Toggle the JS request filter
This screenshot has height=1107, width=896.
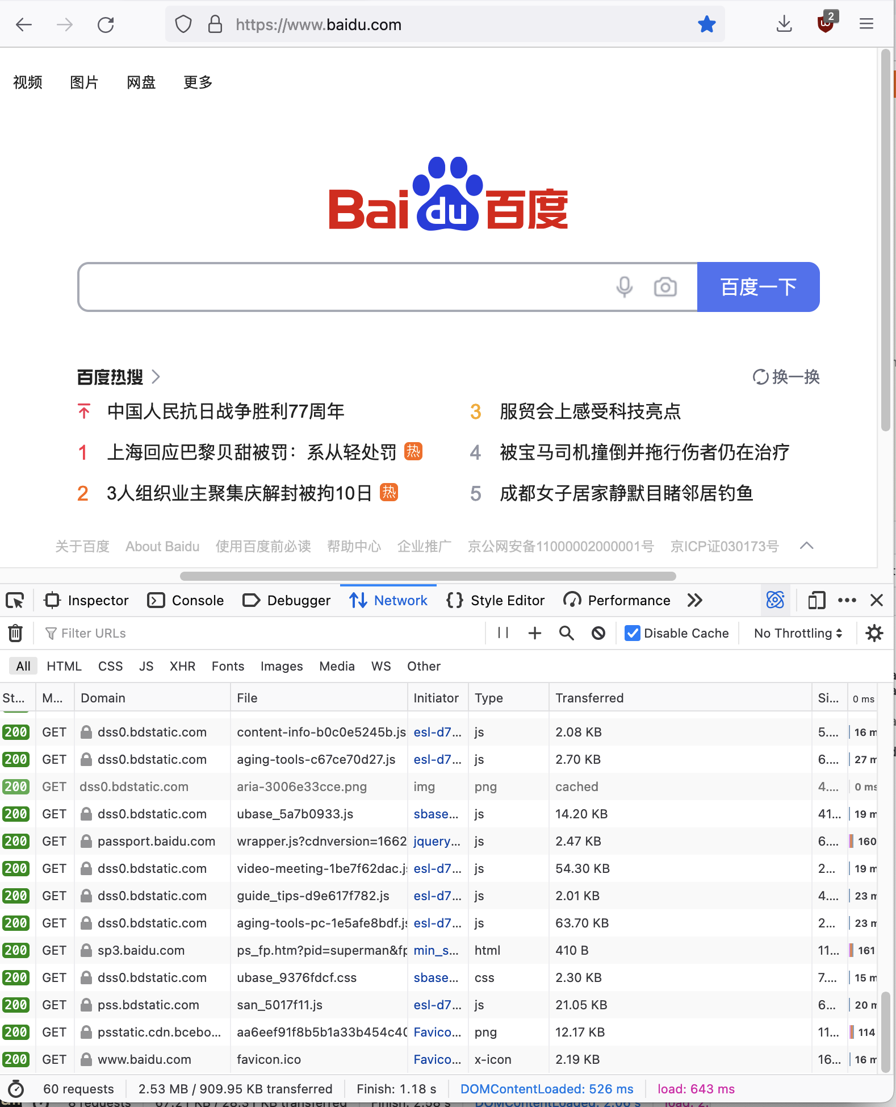click(146, 666)
